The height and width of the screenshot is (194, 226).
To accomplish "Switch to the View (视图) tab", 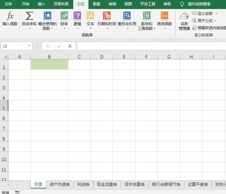I will [128, 4].
